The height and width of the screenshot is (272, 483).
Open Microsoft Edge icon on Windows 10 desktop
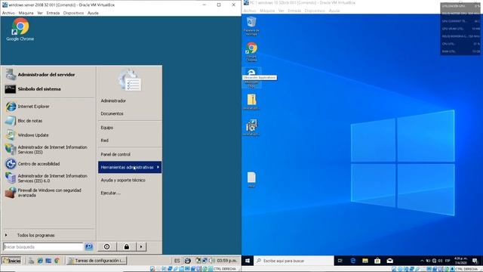(x=251, y=78)
